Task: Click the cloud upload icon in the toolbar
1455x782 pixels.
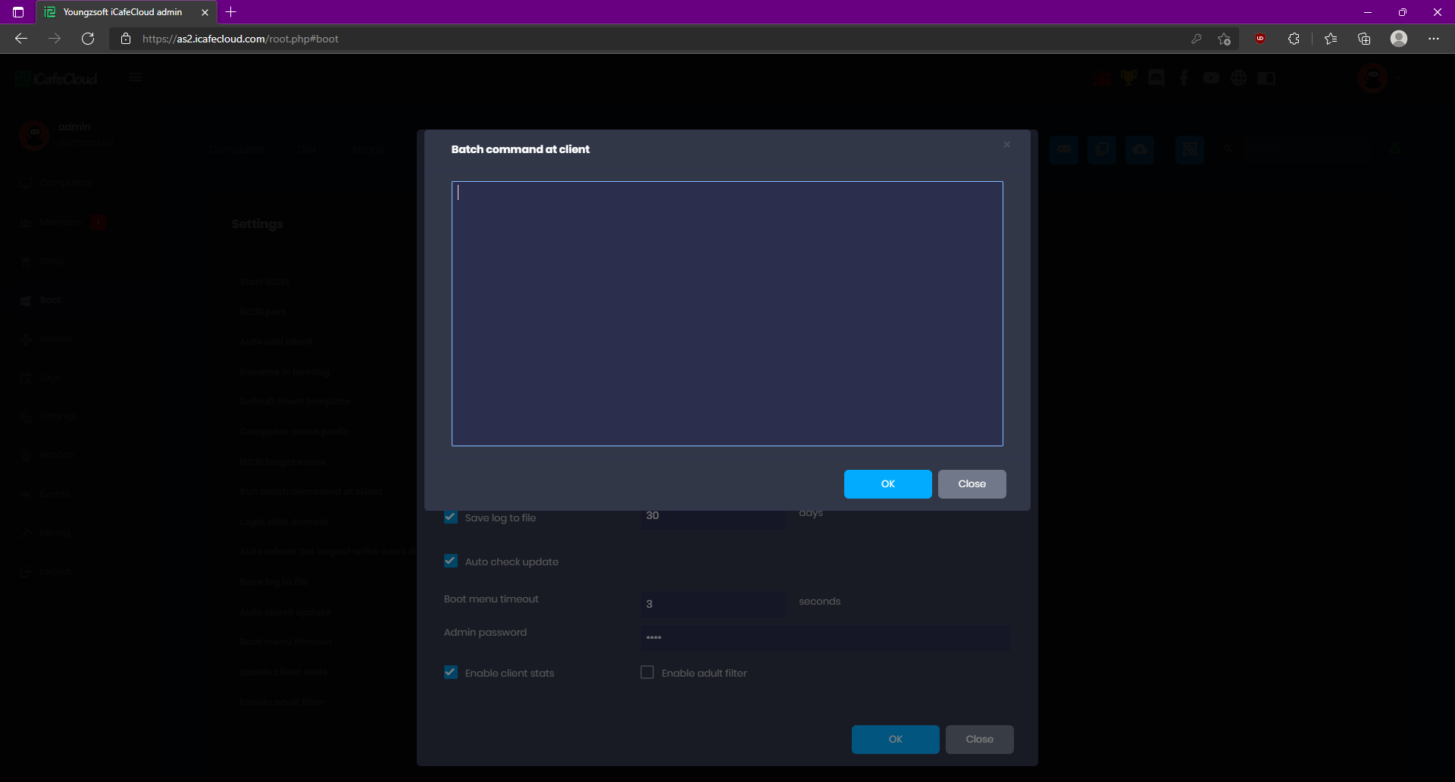Action: (1139, 149)
